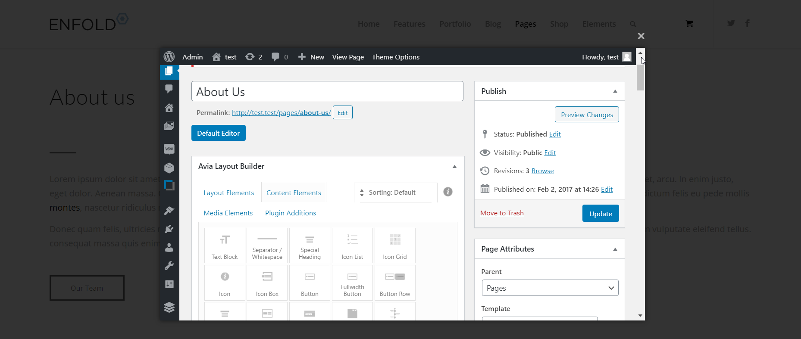Click Move to Trash link
The image size is (801, 339).
click(502, 213)
